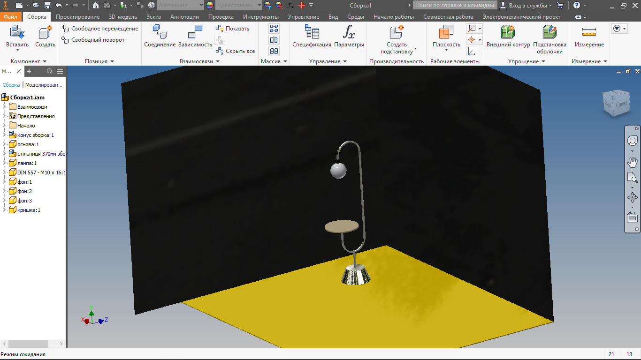Switch to Проектирование tab
641x360 pixels.
(x=77, y=17)
